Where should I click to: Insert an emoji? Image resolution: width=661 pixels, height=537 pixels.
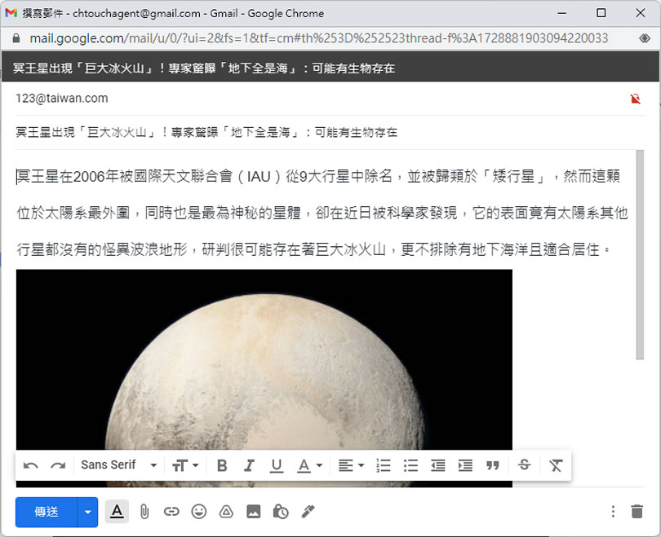pyautogui.click(x=198, y=512)
